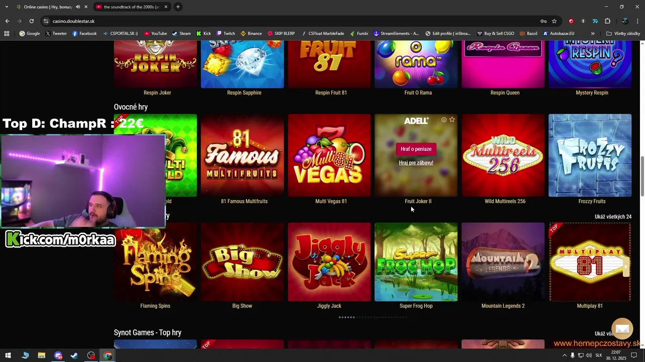645x362 pixels.
Task: Open saved passwords key icon
Action: point(543,21)
